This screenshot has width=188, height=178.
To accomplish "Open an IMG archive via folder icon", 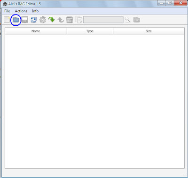I will [x=16, y=20].
